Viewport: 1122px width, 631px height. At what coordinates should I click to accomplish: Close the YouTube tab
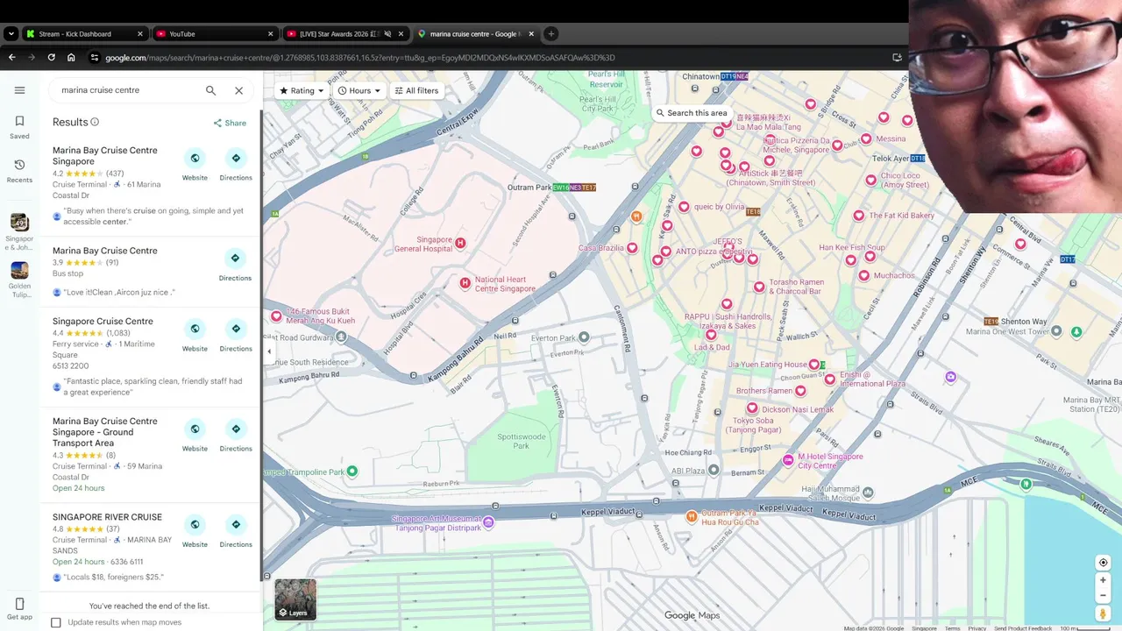pos(271,34)
